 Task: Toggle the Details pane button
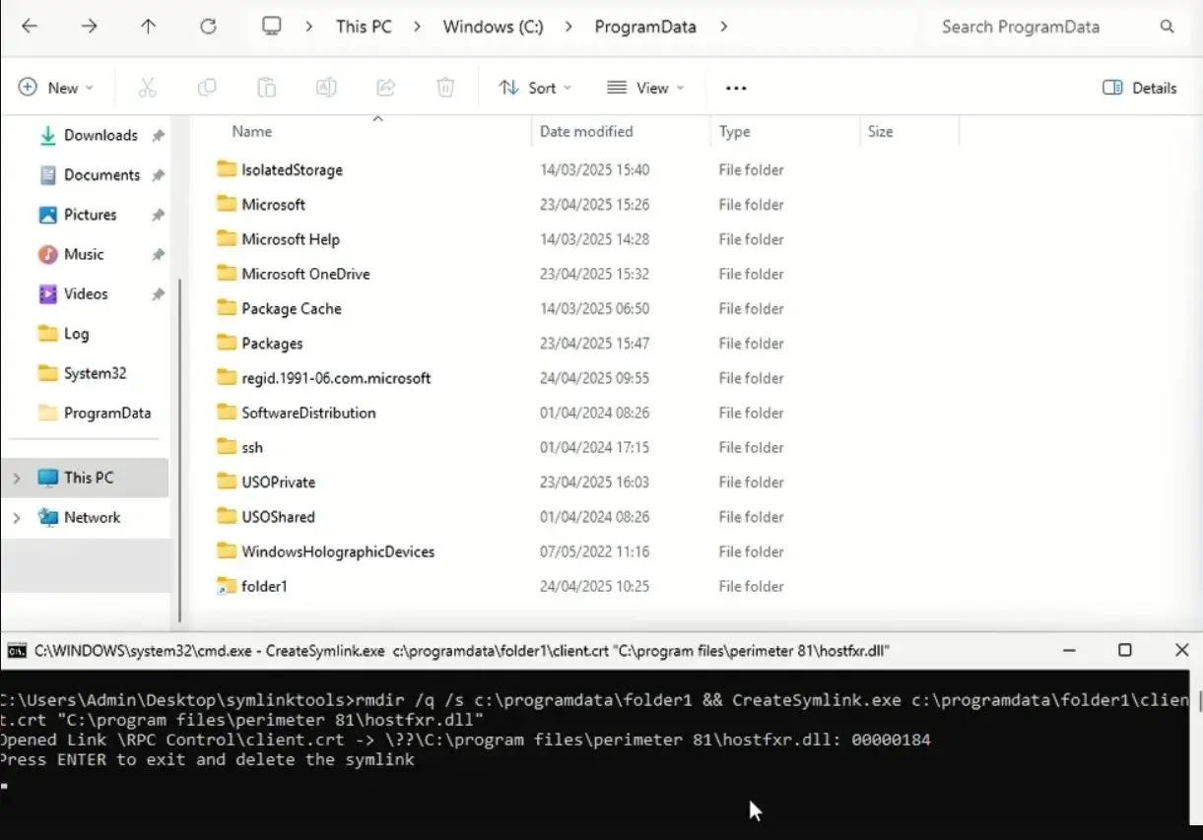(x=1140, y=88)
